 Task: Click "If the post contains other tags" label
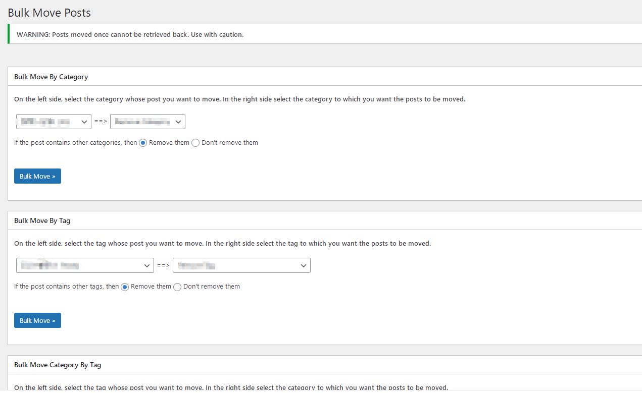pyautogui.click(x=66, y=287)
